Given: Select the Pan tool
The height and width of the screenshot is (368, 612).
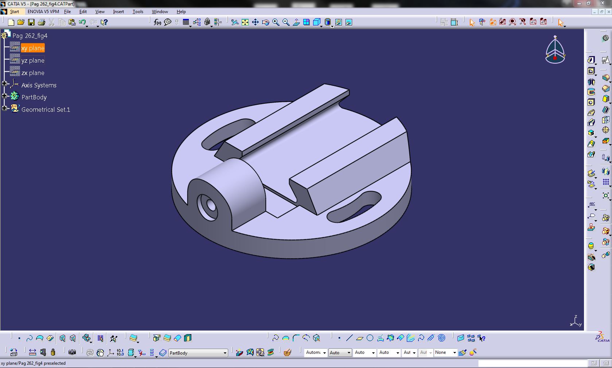Looking at the screenshot, I should click(x=256, y=23).
